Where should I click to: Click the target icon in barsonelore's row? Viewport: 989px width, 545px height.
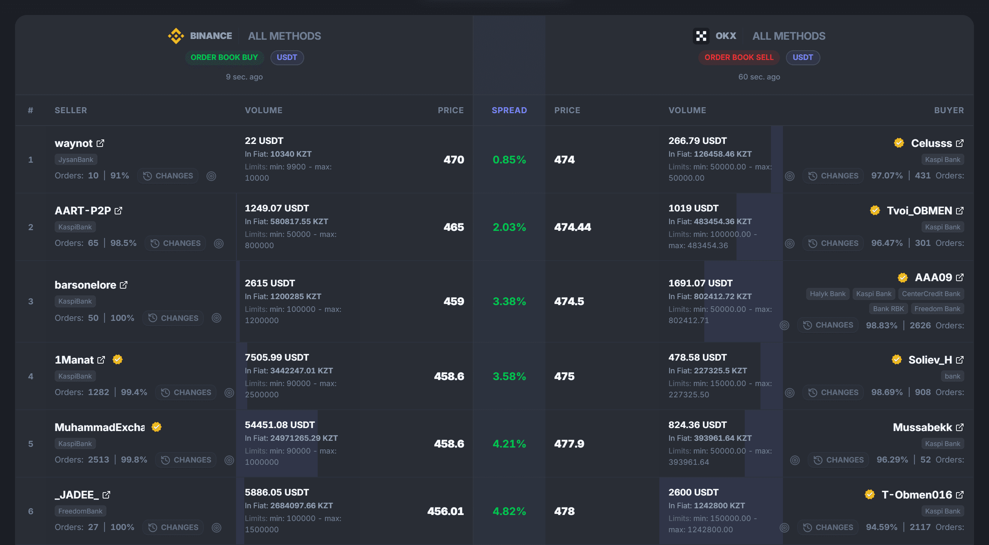pos(217,318)
